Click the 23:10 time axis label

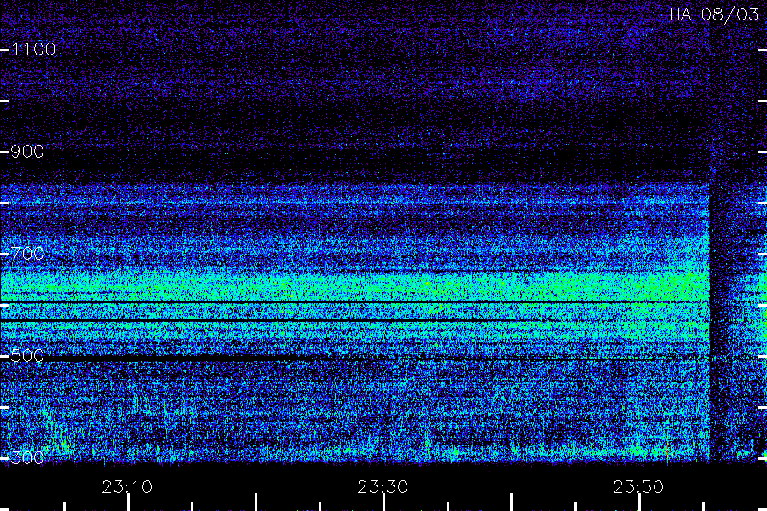[127, 487]
